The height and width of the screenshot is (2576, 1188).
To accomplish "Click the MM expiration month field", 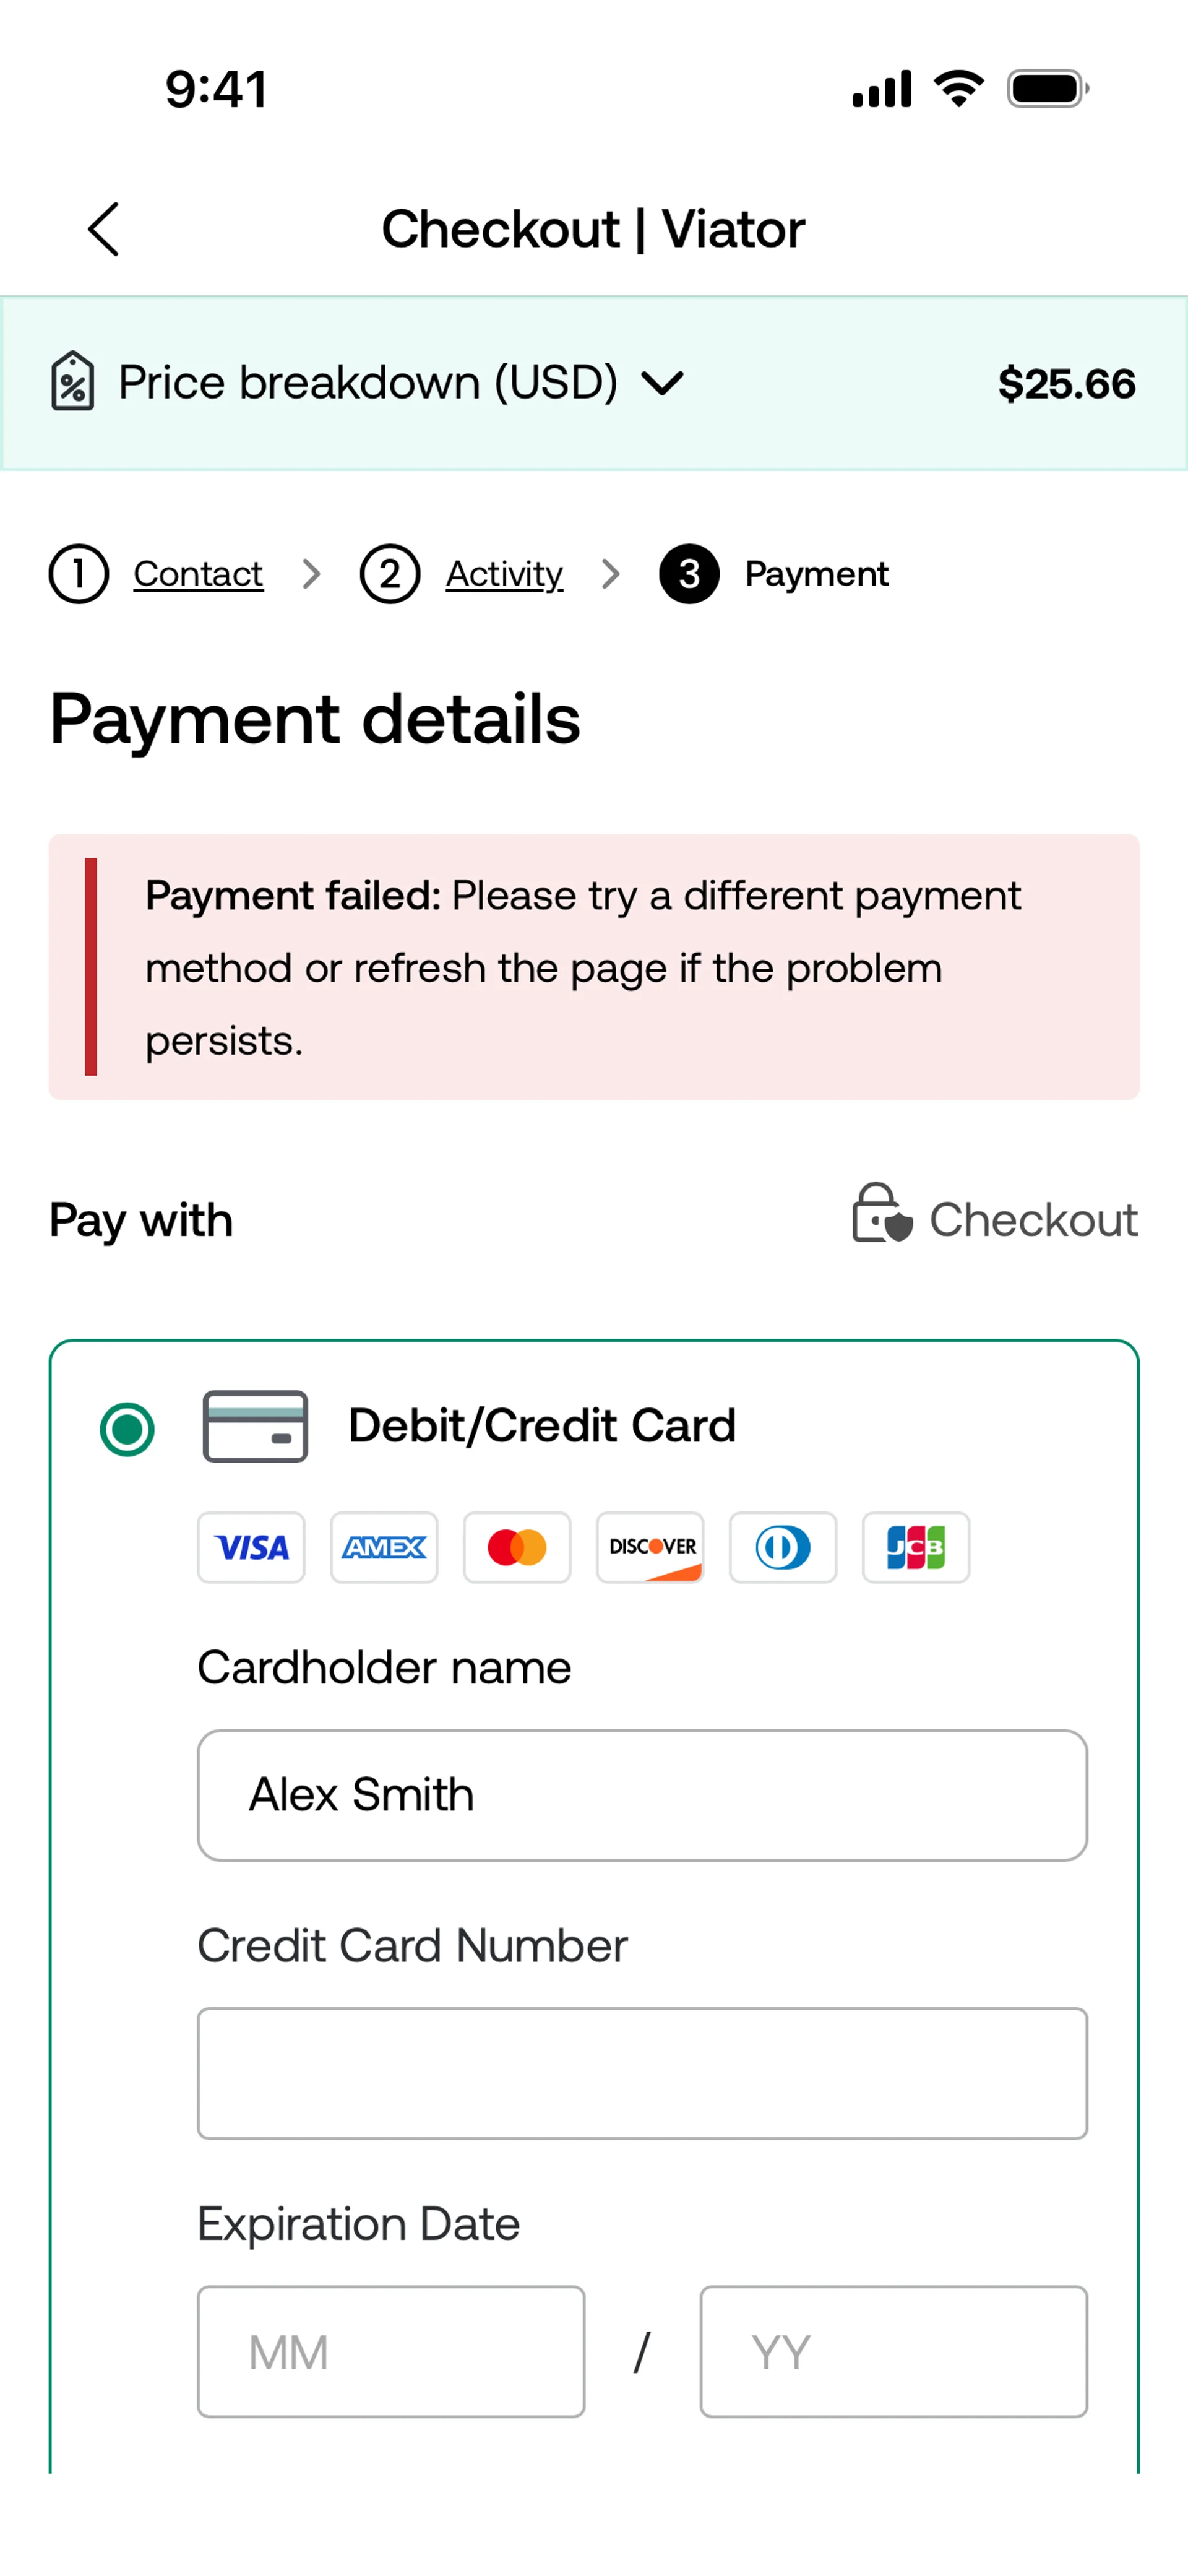I will pos(391,2352).
